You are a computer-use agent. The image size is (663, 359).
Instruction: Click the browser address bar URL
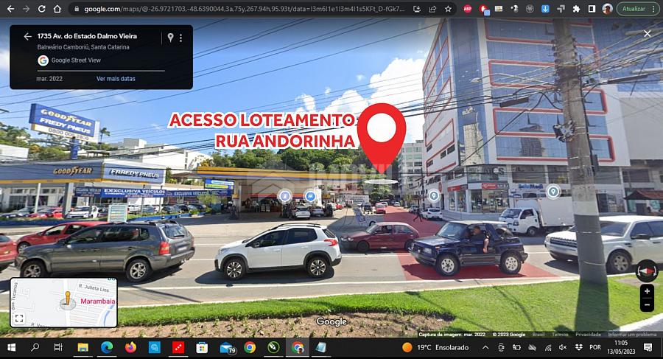(x=243, y=9)
